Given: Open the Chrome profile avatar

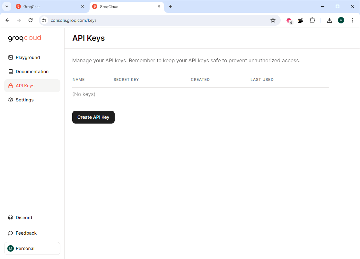Looking at the screenshot, I should pyautogui.click(x=341, y=21).
